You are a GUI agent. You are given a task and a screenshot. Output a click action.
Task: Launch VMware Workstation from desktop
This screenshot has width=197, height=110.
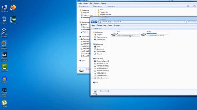(4, 45)
